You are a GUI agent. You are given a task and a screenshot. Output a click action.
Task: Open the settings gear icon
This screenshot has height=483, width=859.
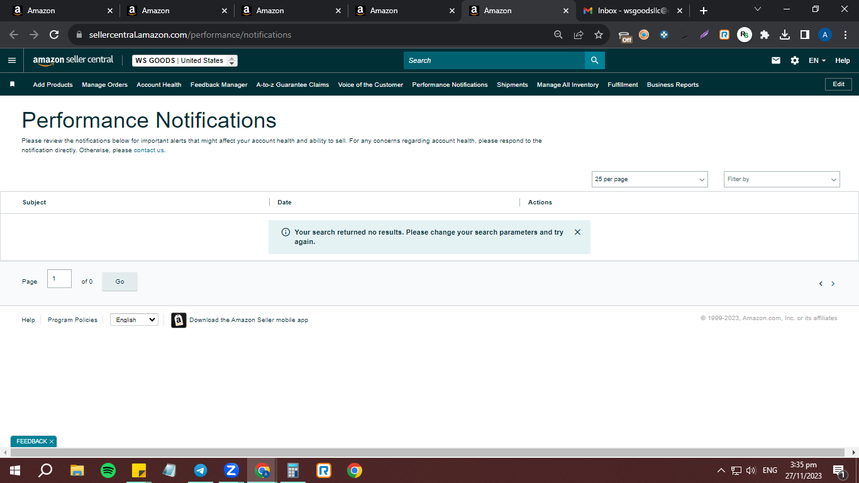click(795, 60)
